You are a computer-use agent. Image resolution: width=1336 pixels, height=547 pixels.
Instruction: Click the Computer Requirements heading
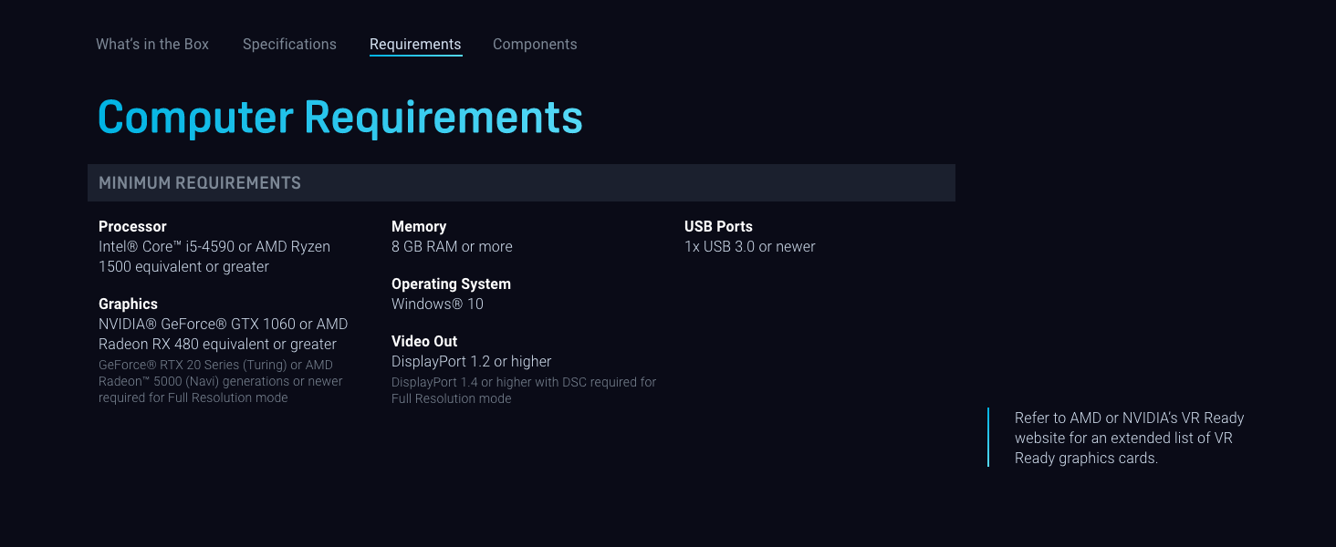pyautogui.click(x=339, y=117)
